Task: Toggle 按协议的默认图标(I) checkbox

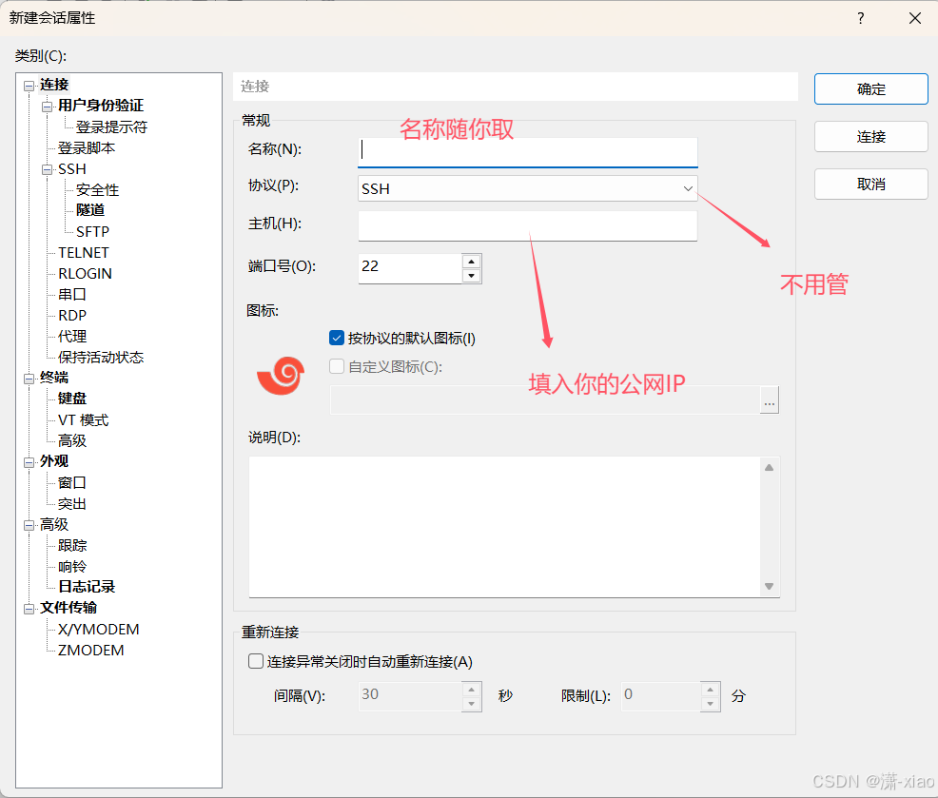Action: click(337, 338)
